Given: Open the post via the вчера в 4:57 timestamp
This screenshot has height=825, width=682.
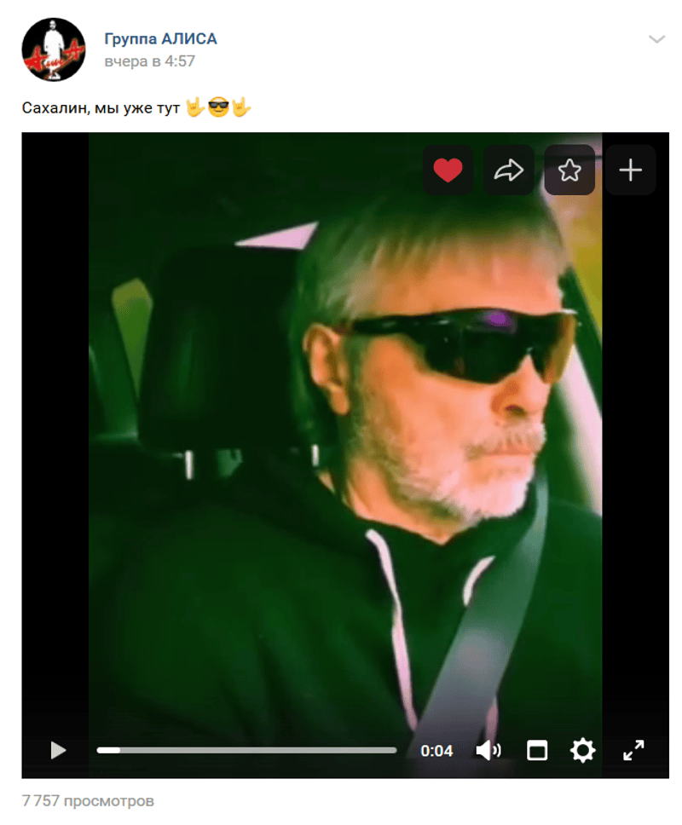Looking at the screenshot, I should coord(149,61).
